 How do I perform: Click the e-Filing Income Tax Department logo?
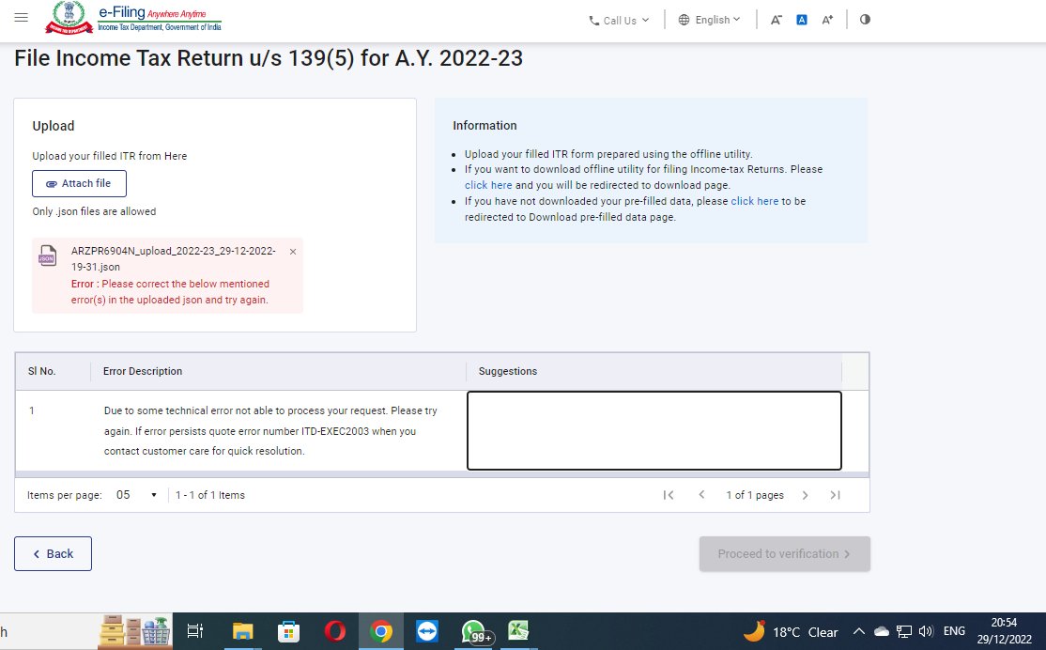[133, 18]
